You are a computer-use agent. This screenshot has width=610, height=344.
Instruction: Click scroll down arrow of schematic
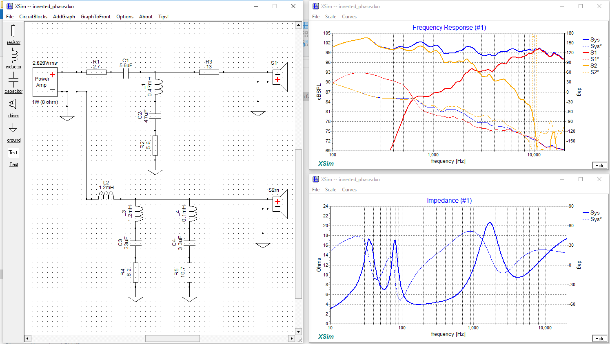[298, 331]
